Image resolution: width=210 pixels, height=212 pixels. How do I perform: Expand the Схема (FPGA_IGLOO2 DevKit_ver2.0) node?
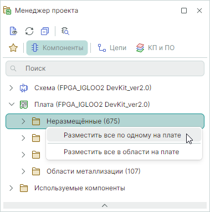coord(11,88)
